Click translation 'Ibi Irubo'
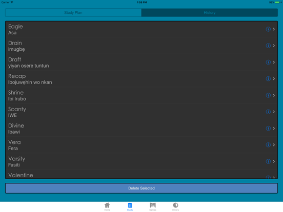This screenshot has height=212, width=283. pyautogui.click(x=17, y=99)
